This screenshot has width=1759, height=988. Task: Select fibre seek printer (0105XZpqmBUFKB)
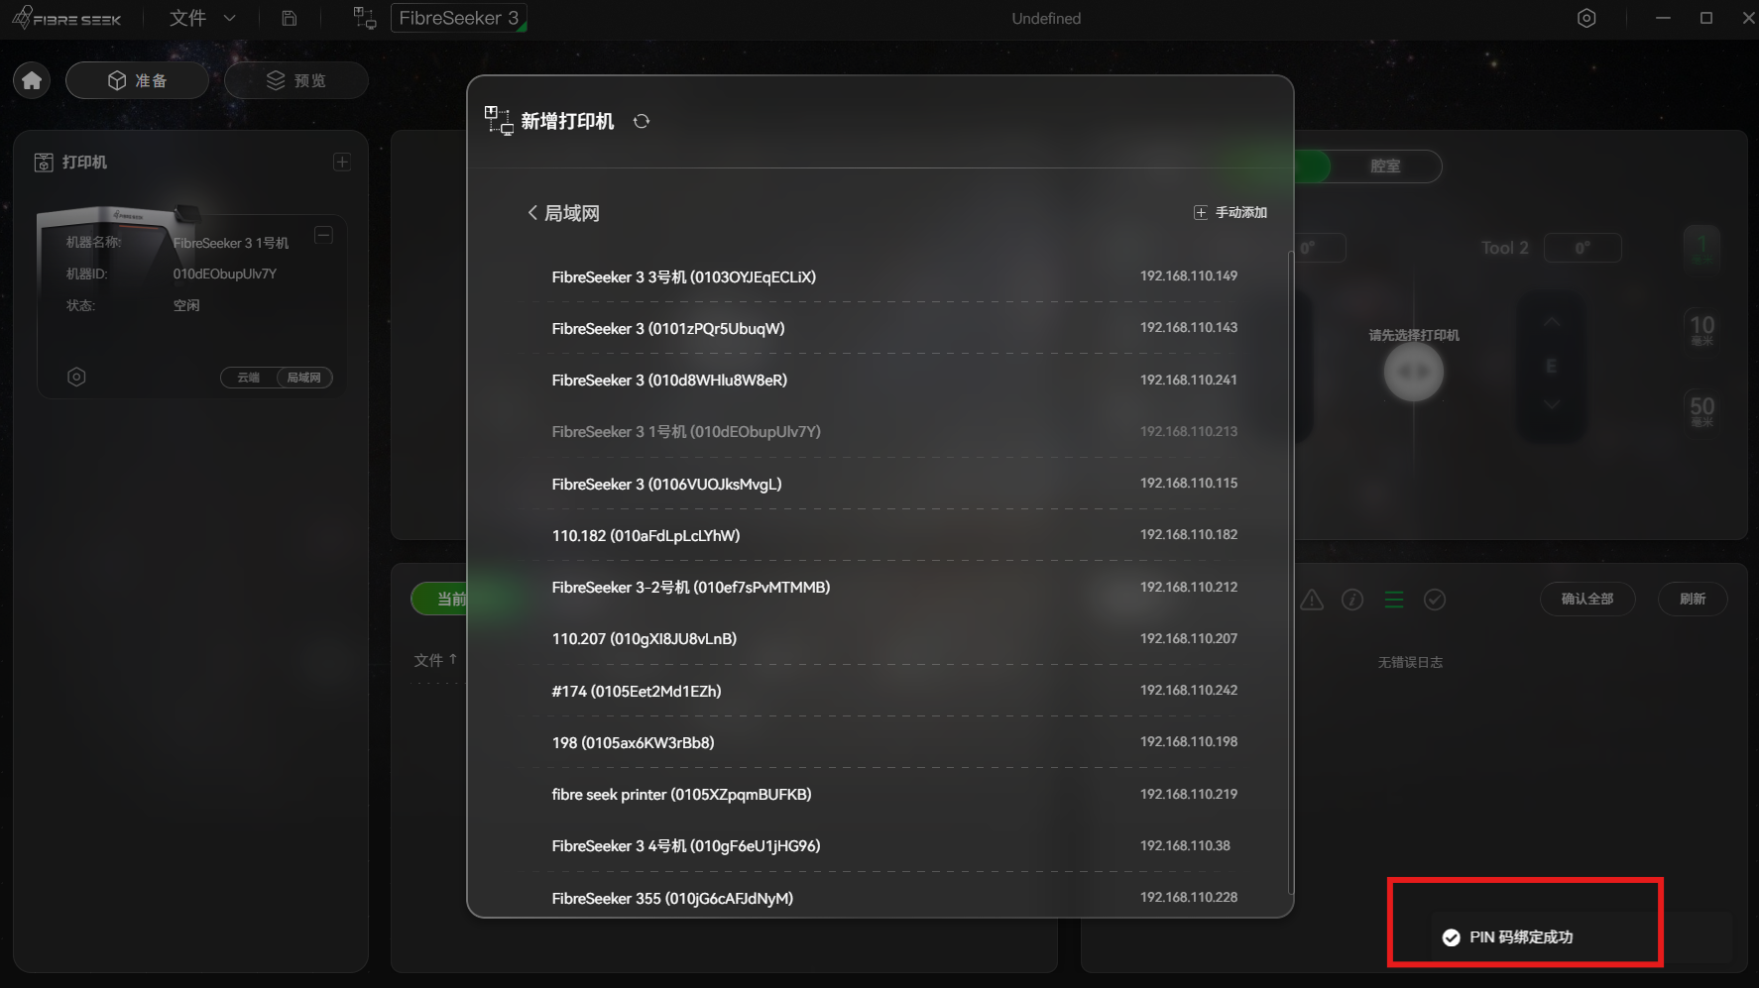pos(894,794)
